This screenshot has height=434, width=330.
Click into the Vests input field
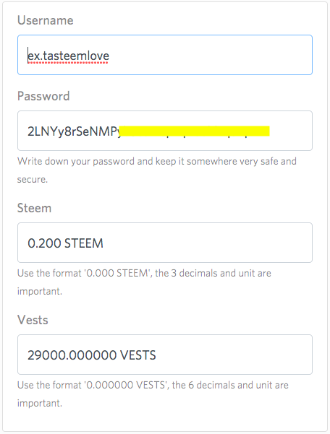coord(165,355)
